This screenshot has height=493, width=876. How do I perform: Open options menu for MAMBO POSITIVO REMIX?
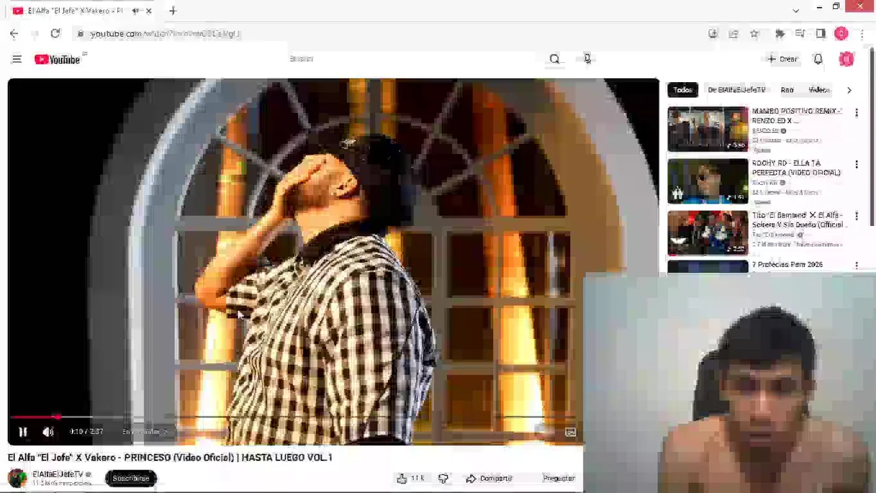[856, 113]
